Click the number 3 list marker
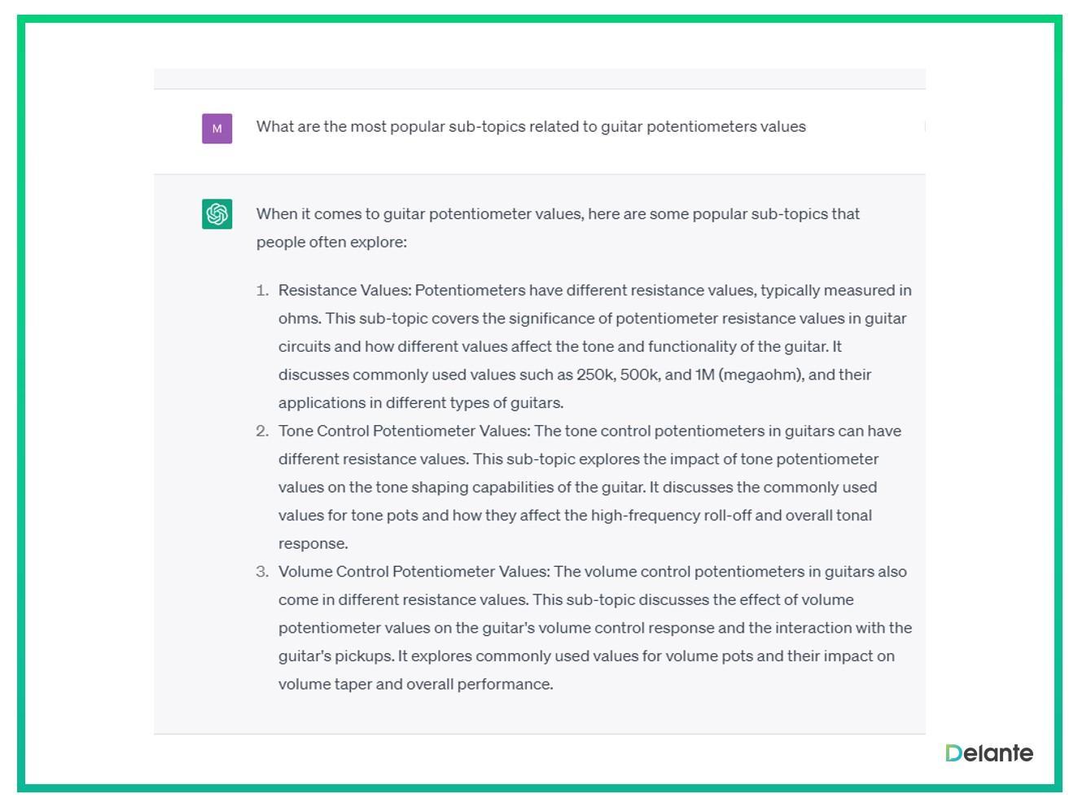The height and width of the screenshot is (807, 1078). [262, 572]
